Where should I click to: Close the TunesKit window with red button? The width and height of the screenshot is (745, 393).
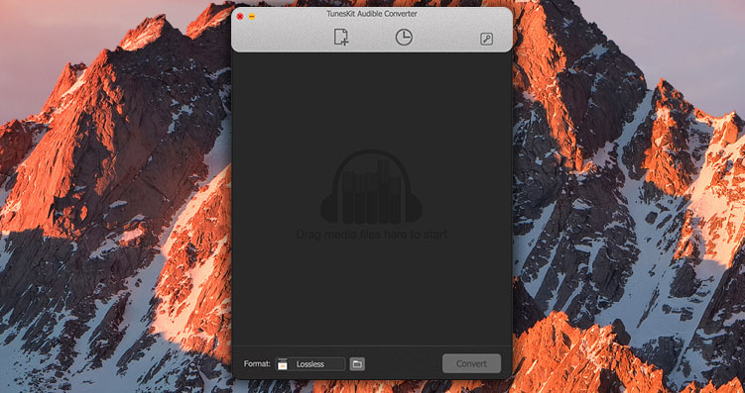coord(240,16)
